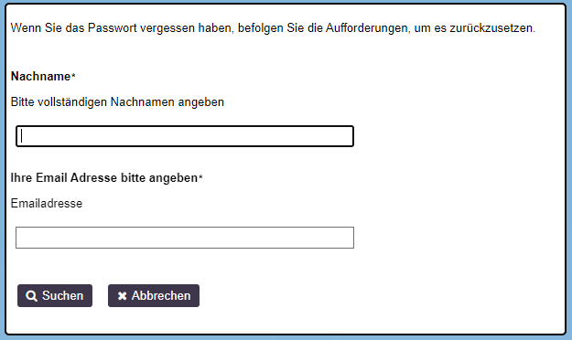Click the magnifier icon on Suchen button

tap(31, 296)
